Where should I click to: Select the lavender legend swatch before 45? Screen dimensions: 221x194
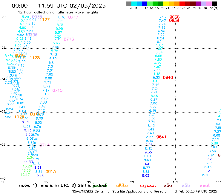pyautogui.click(x=203, y=4)
